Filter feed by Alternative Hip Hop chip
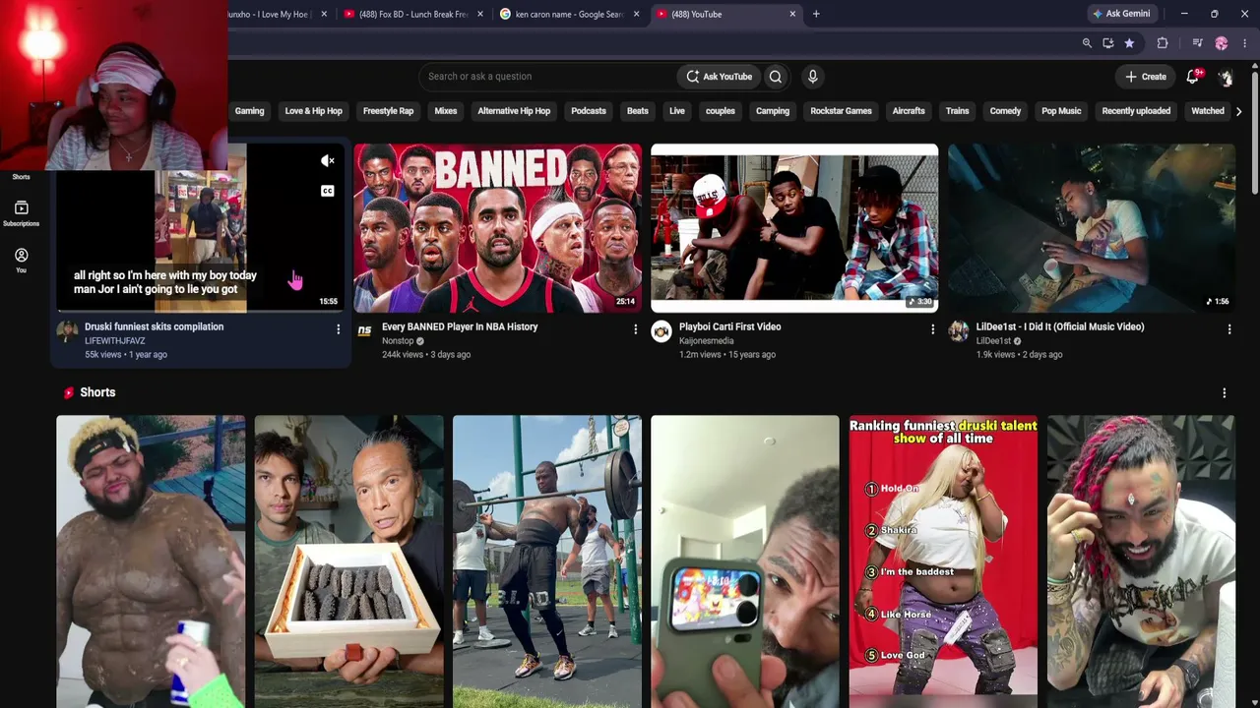The height and width of the screenshot is (708, 1260). tap(514, 111)
